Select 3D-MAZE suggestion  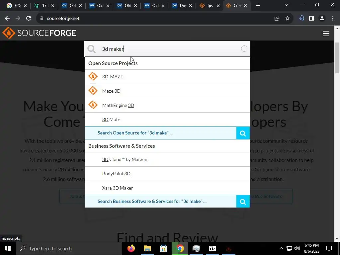click(x=167, y=77)
